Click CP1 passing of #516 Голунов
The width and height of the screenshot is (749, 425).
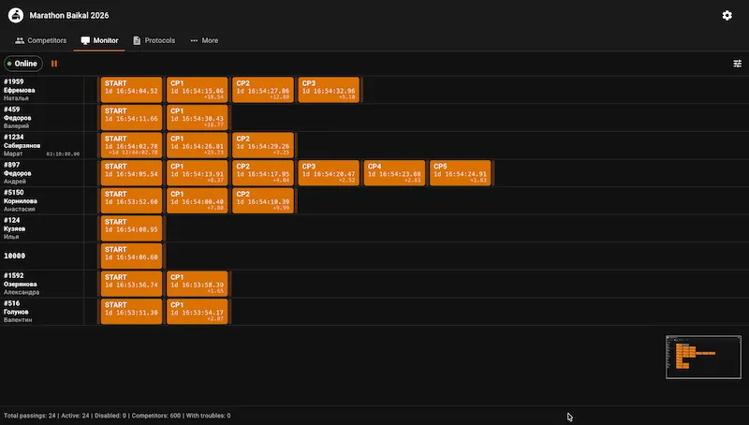198,312
